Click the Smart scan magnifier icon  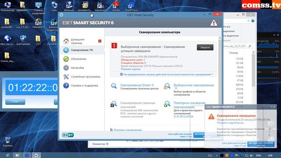click(114, 86)
